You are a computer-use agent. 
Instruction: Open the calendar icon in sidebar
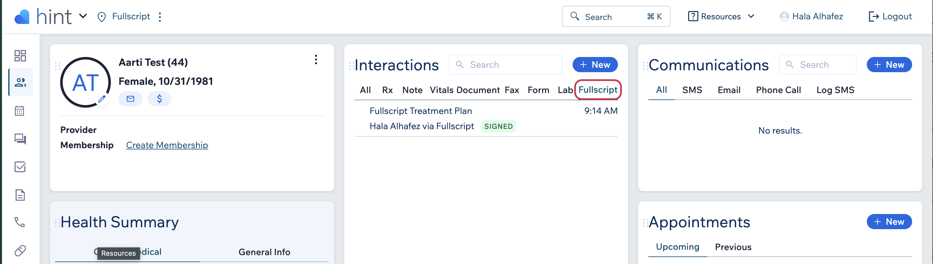[20, 111]
